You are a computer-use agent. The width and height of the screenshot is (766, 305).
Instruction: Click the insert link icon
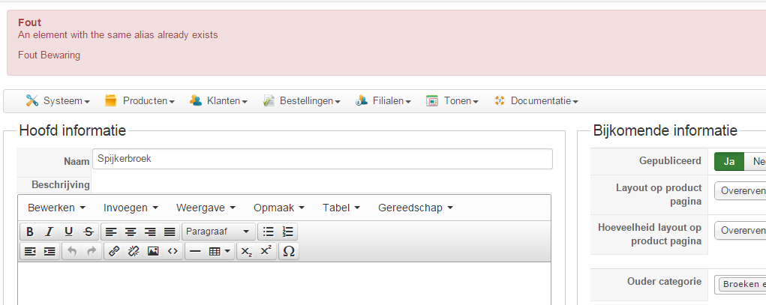click(114, 252)
